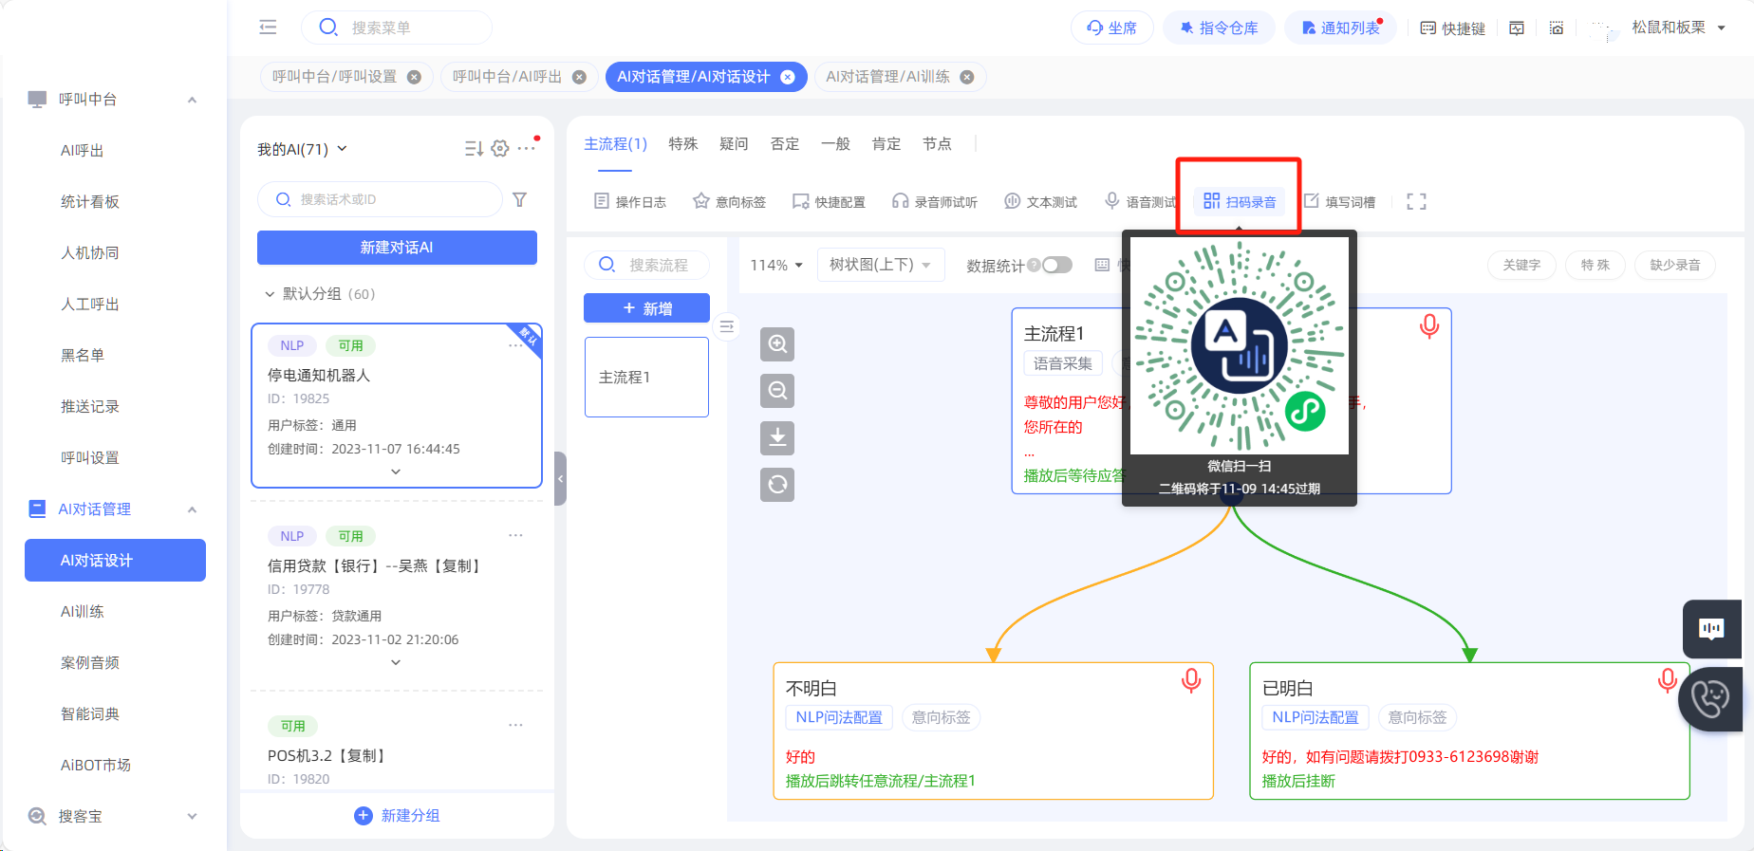The image size is (1754, 851).
Task: Open the more options dots beside 我的AI
Action: click(x=526, y=149)
